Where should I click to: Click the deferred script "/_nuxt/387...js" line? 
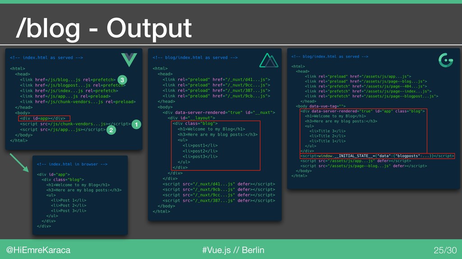coord(219,201)
